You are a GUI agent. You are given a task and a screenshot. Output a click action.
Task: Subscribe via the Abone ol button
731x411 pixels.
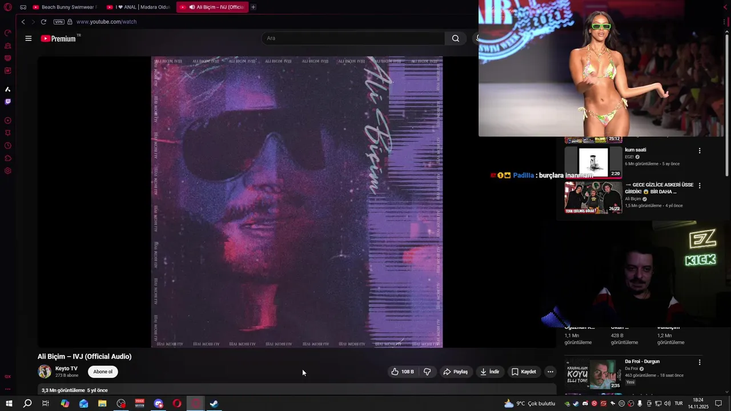(103, 372)
